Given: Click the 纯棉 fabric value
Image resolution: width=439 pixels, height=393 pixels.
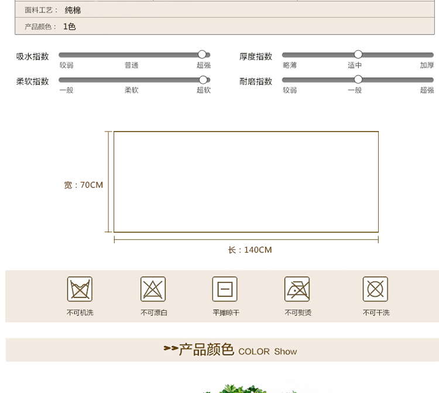Looking at the screenshot, I should [73, 10].
